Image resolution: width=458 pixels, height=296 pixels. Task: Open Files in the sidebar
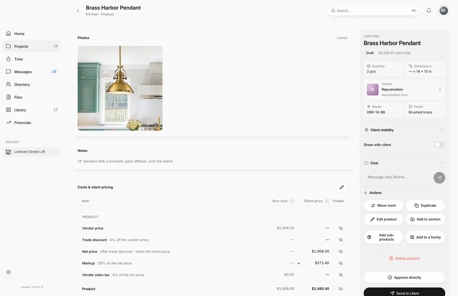32,97
